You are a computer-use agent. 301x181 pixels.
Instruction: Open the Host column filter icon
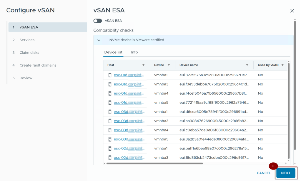143,65
